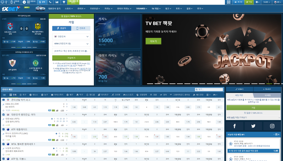
Task: Open results via the trophy icon
Action: point(64,2)
